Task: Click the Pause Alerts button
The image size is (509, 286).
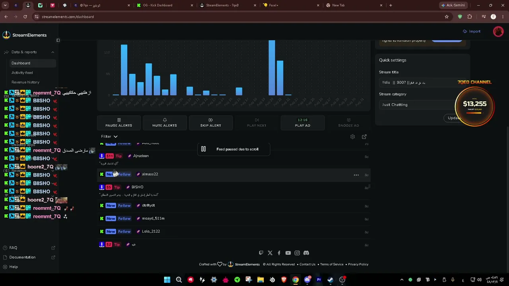Action: (119, 123)
